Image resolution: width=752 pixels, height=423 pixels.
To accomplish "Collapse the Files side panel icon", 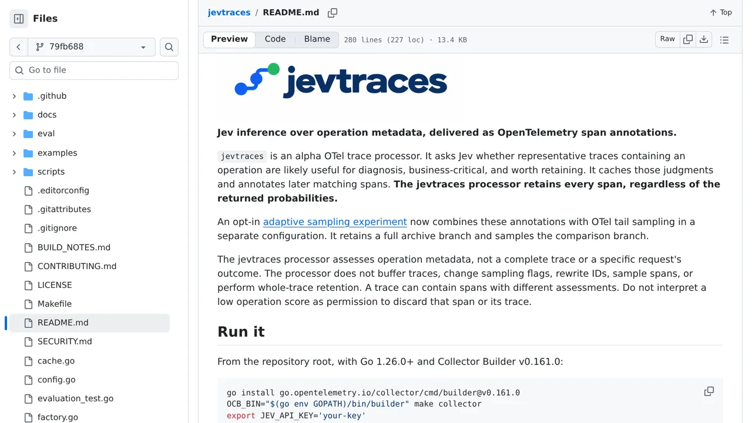I will (x=19, y=19).
